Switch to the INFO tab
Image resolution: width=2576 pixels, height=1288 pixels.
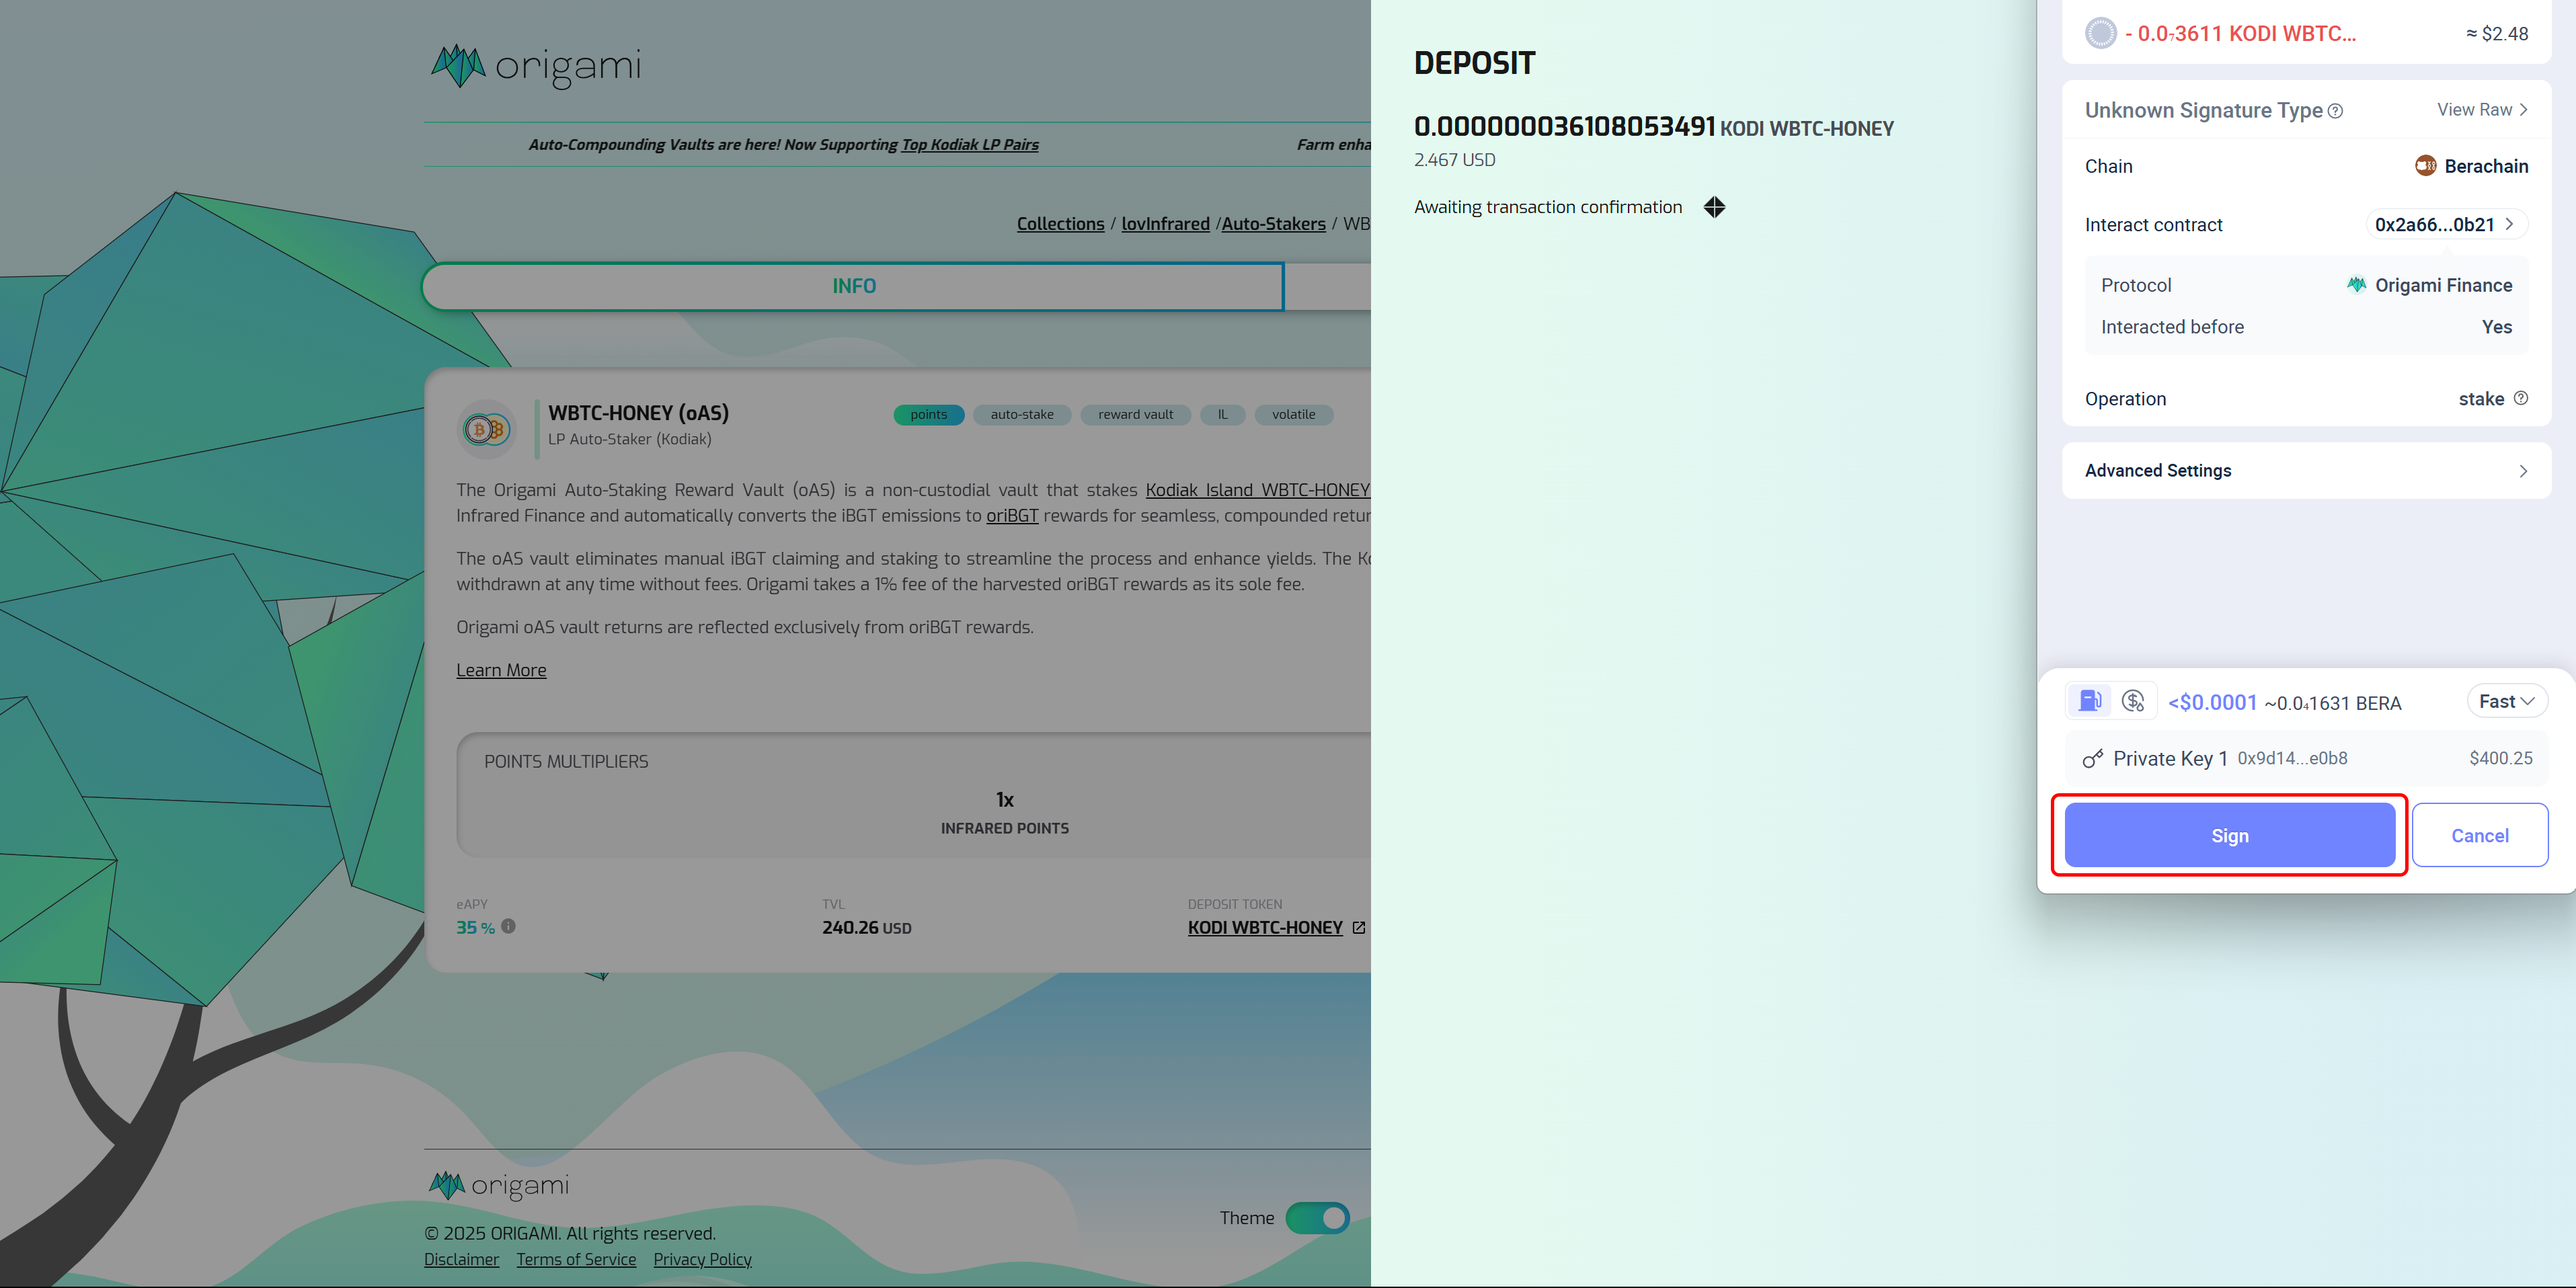click(x=853, y=287)
